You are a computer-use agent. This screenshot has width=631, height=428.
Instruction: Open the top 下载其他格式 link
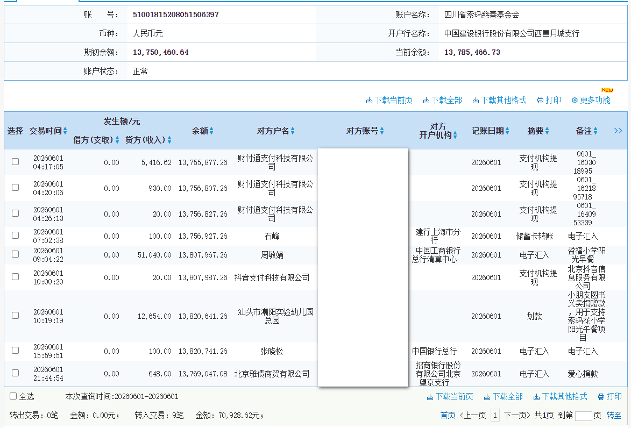tap(504, 101)
